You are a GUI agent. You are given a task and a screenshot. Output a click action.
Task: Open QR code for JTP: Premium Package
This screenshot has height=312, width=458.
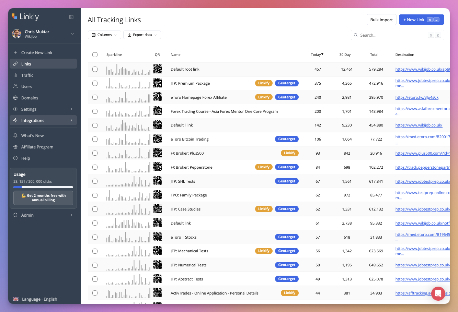point(157,83)
